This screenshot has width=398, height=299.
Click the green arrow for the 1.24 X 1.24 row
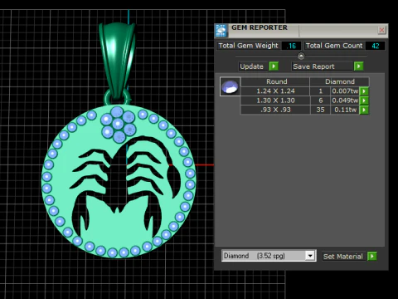(364, 91)
